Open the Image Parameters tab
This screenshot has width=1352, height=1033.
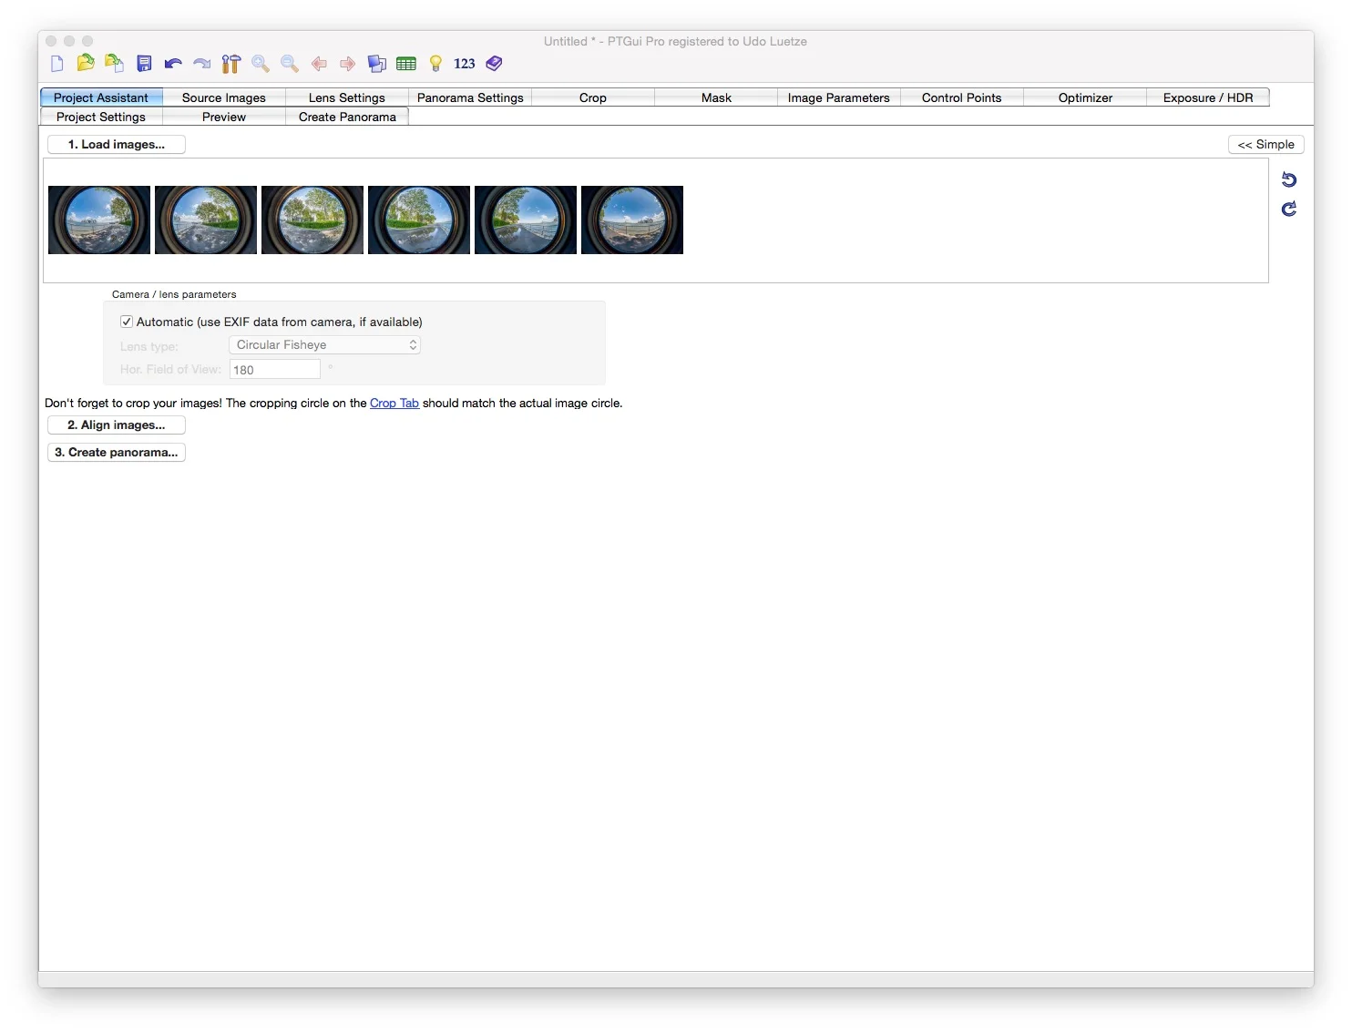pyautogui.click(x=839, y=97)
